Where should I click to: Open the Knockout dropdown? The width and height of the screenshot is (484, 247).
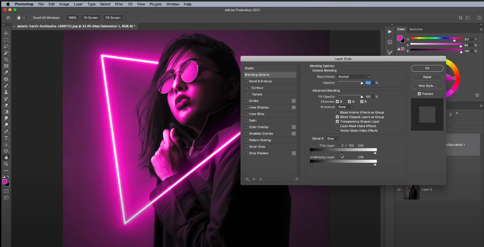coord(345,107)
